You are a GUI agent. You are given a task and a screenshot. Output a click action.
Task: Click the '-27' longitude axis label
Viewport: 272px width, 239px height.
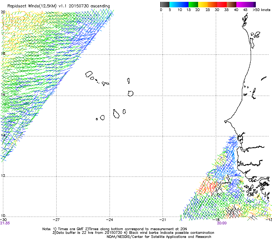(56, 220)
